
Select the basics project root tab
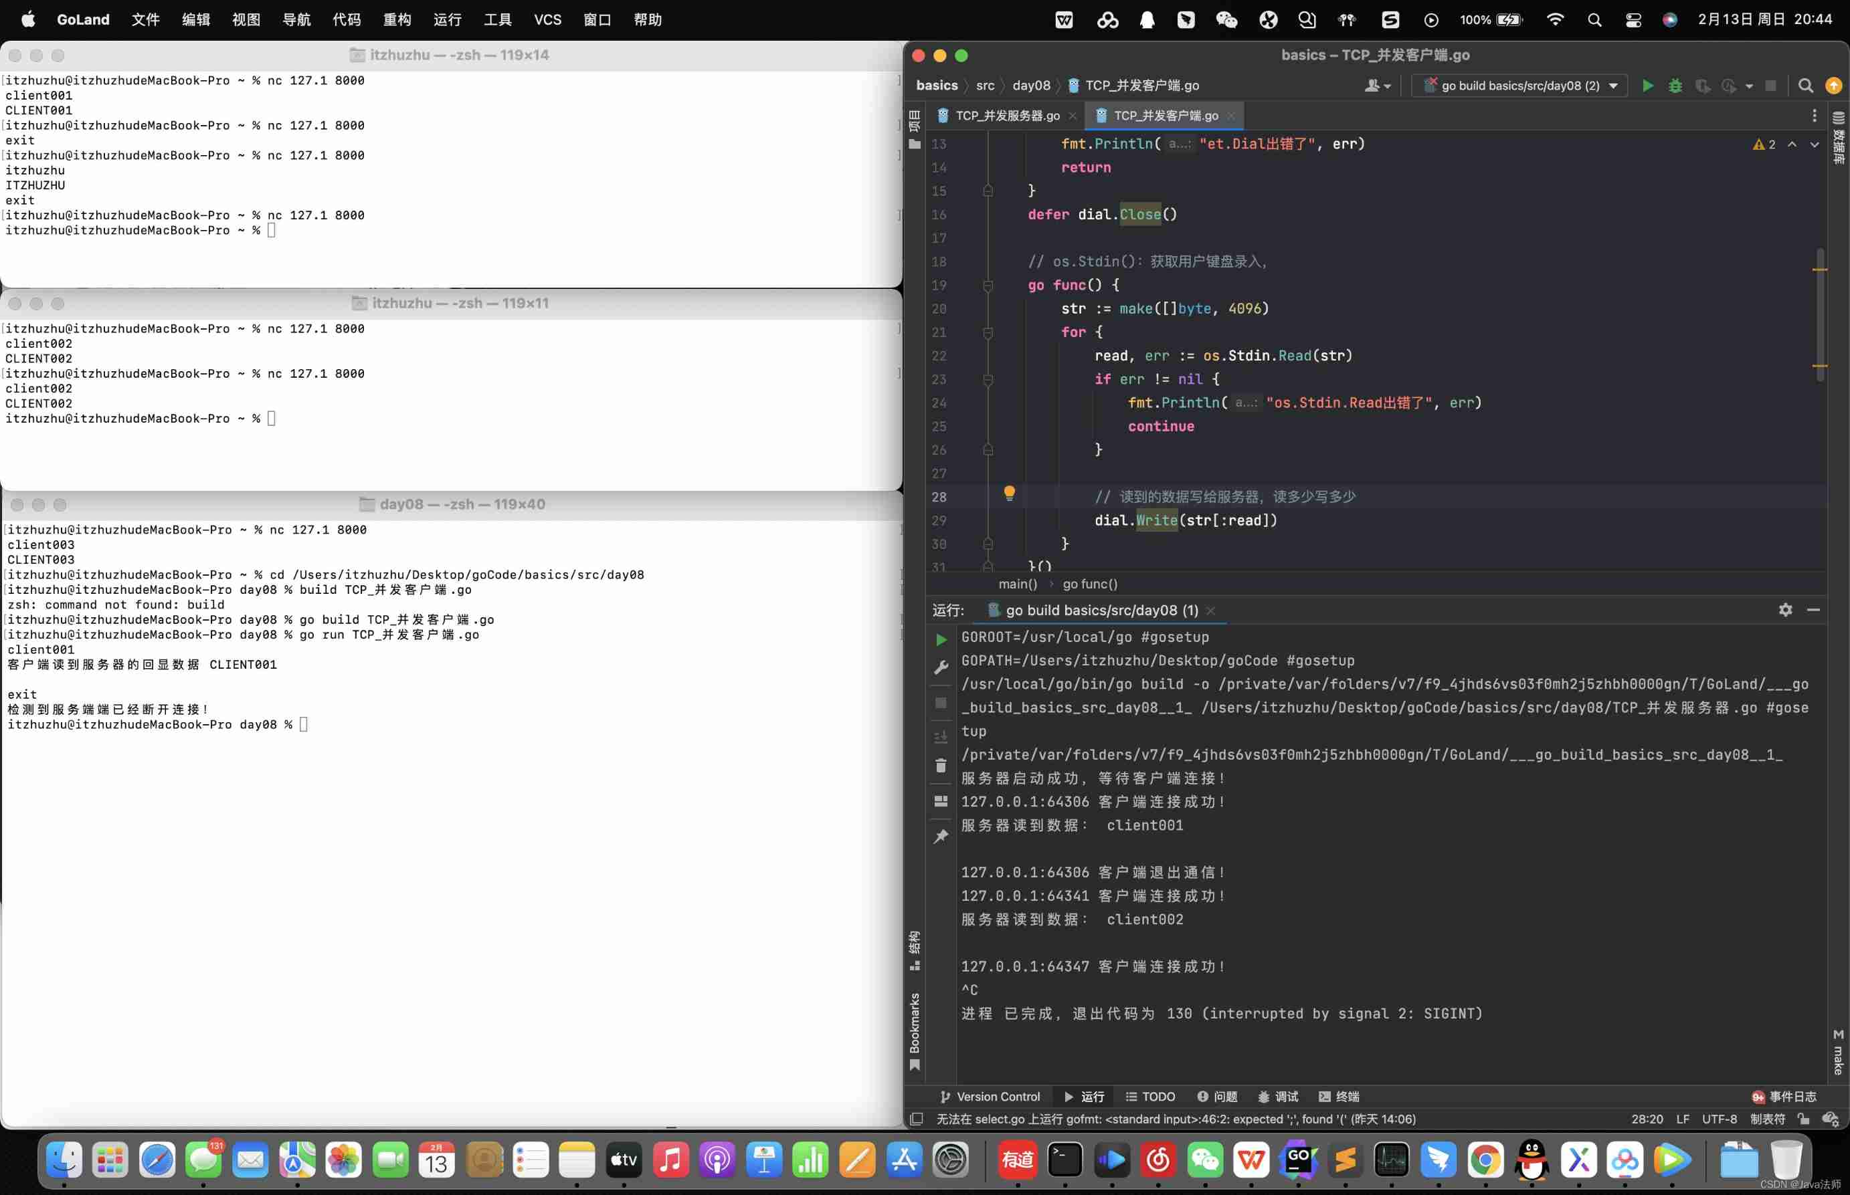click(936, 85)
